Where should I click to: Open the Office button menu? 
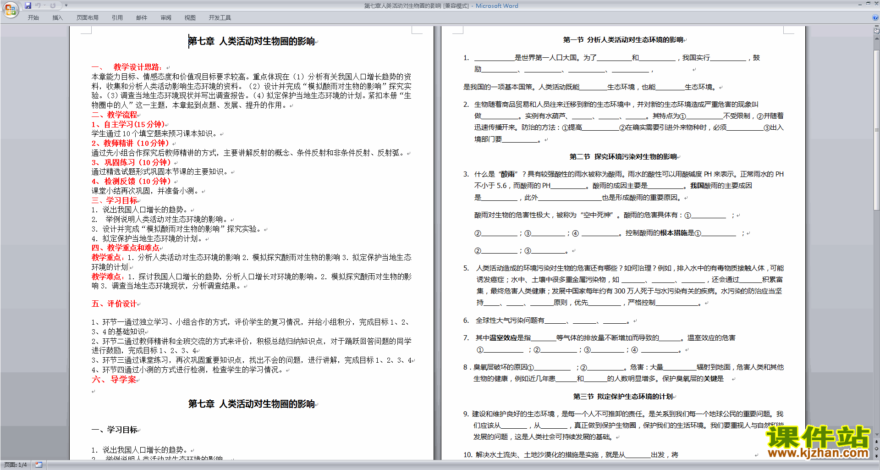[x=10, y=9]
